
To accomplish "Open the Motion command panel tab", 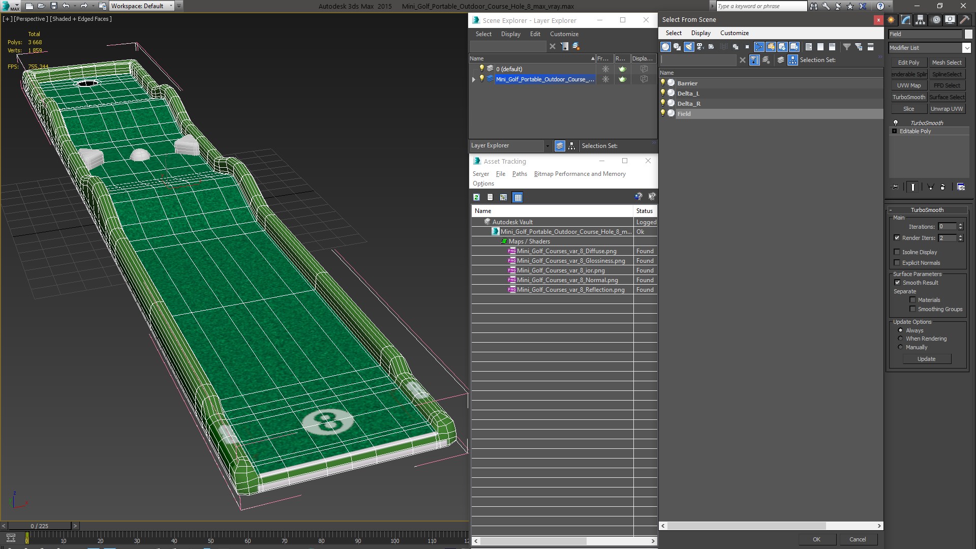I will point(935,20).
